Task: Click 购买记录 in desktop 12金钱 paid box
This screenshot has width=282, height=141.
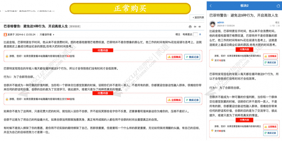Action: click(x=192, y=57)
